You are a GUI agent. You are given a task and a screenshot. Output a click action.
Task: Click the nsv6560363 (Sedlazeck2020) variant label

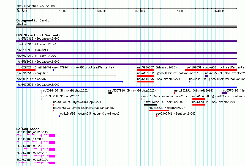click(x=38, y=38)
